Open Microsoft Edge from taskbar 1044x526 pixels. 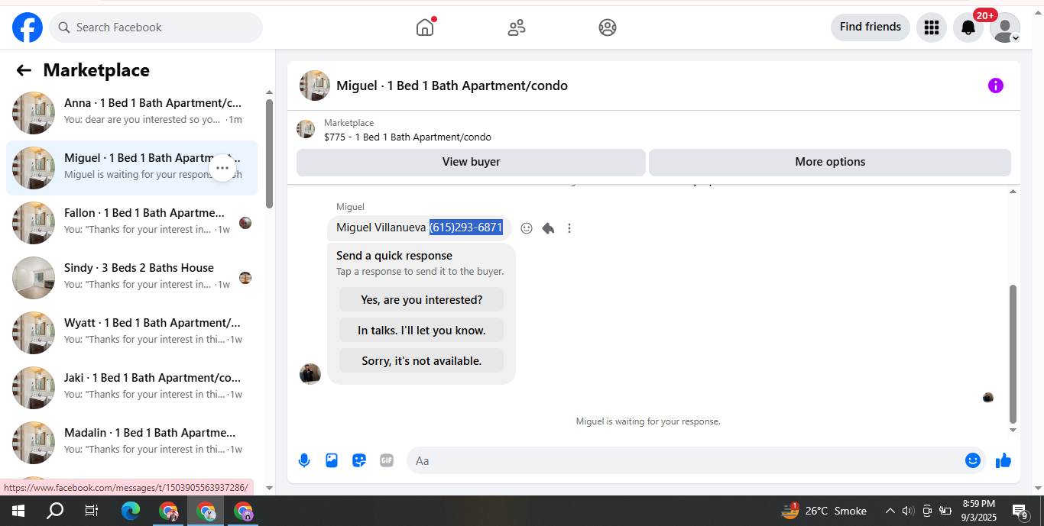click(131, 511)
